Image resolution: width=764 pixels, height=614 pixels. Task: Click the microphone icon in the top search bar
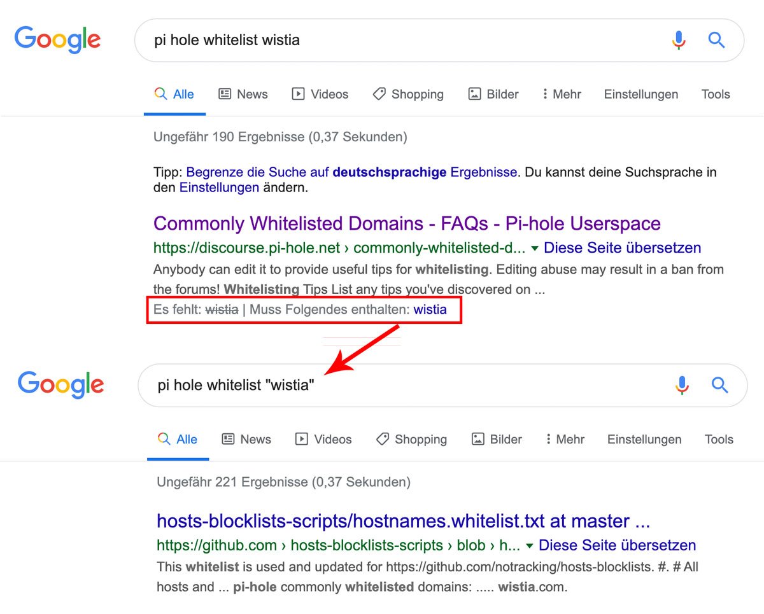679,40
